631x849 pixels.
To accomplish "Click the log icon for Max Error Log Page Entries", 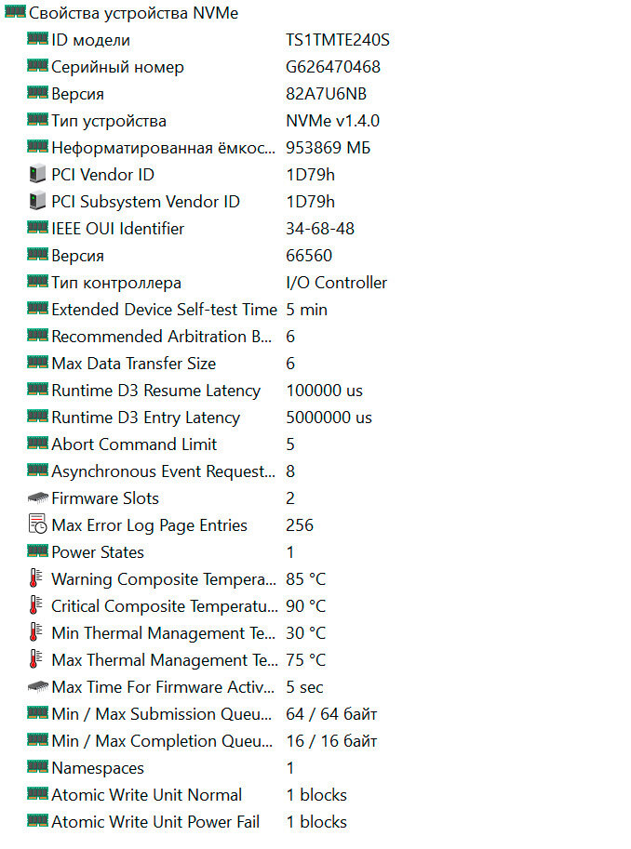I will 37,524.
